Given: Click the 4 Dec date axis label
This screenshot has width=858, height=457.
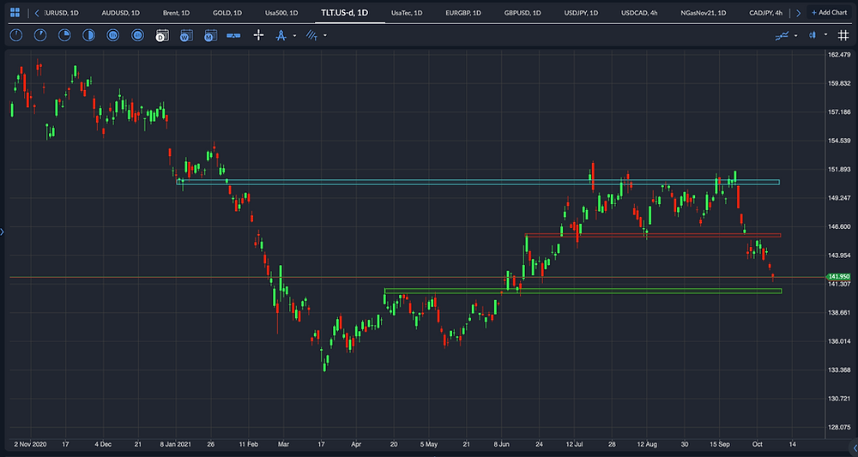Looking at the screenshot, I should coord(103,444).
